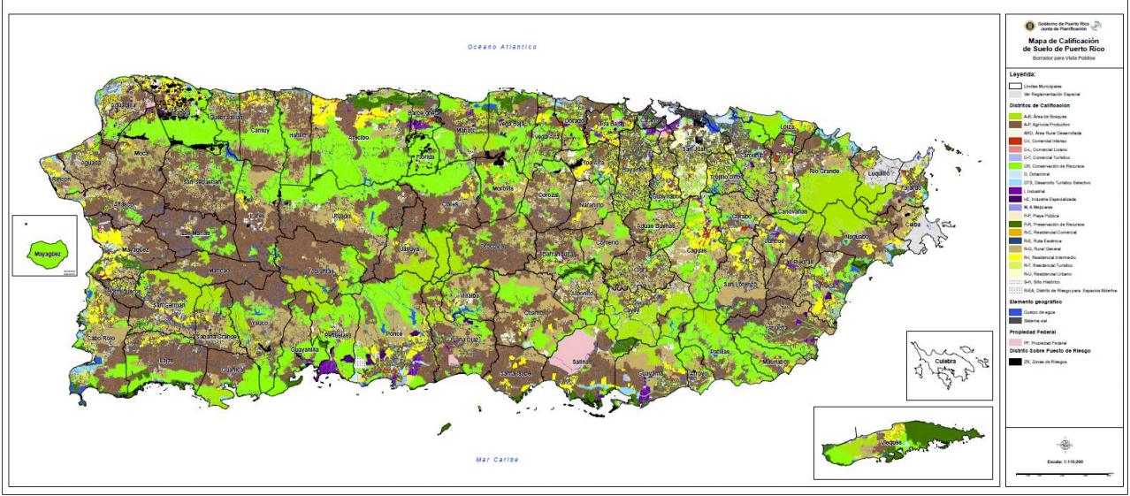Click the Cabo Rojo municipality label
Screen dimensions: 1130x496
tap(102, 338)
